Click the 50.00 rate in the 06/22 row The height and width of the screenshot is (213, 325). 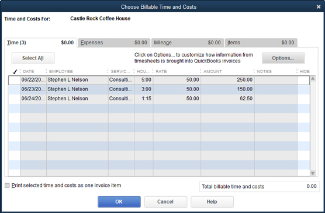tap(177, 80)
